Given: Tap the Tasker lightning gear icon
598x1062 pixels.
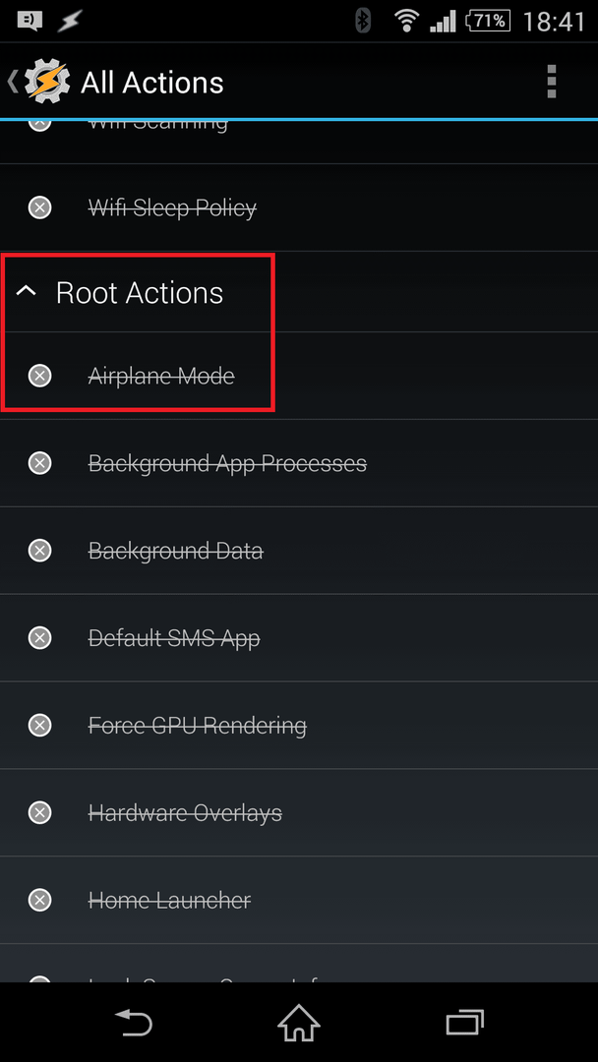Looking at the screenshot, I should 47,82.
